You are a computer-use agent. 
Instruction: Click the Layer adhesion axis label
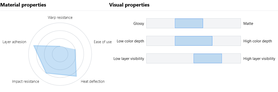point(14,42)
